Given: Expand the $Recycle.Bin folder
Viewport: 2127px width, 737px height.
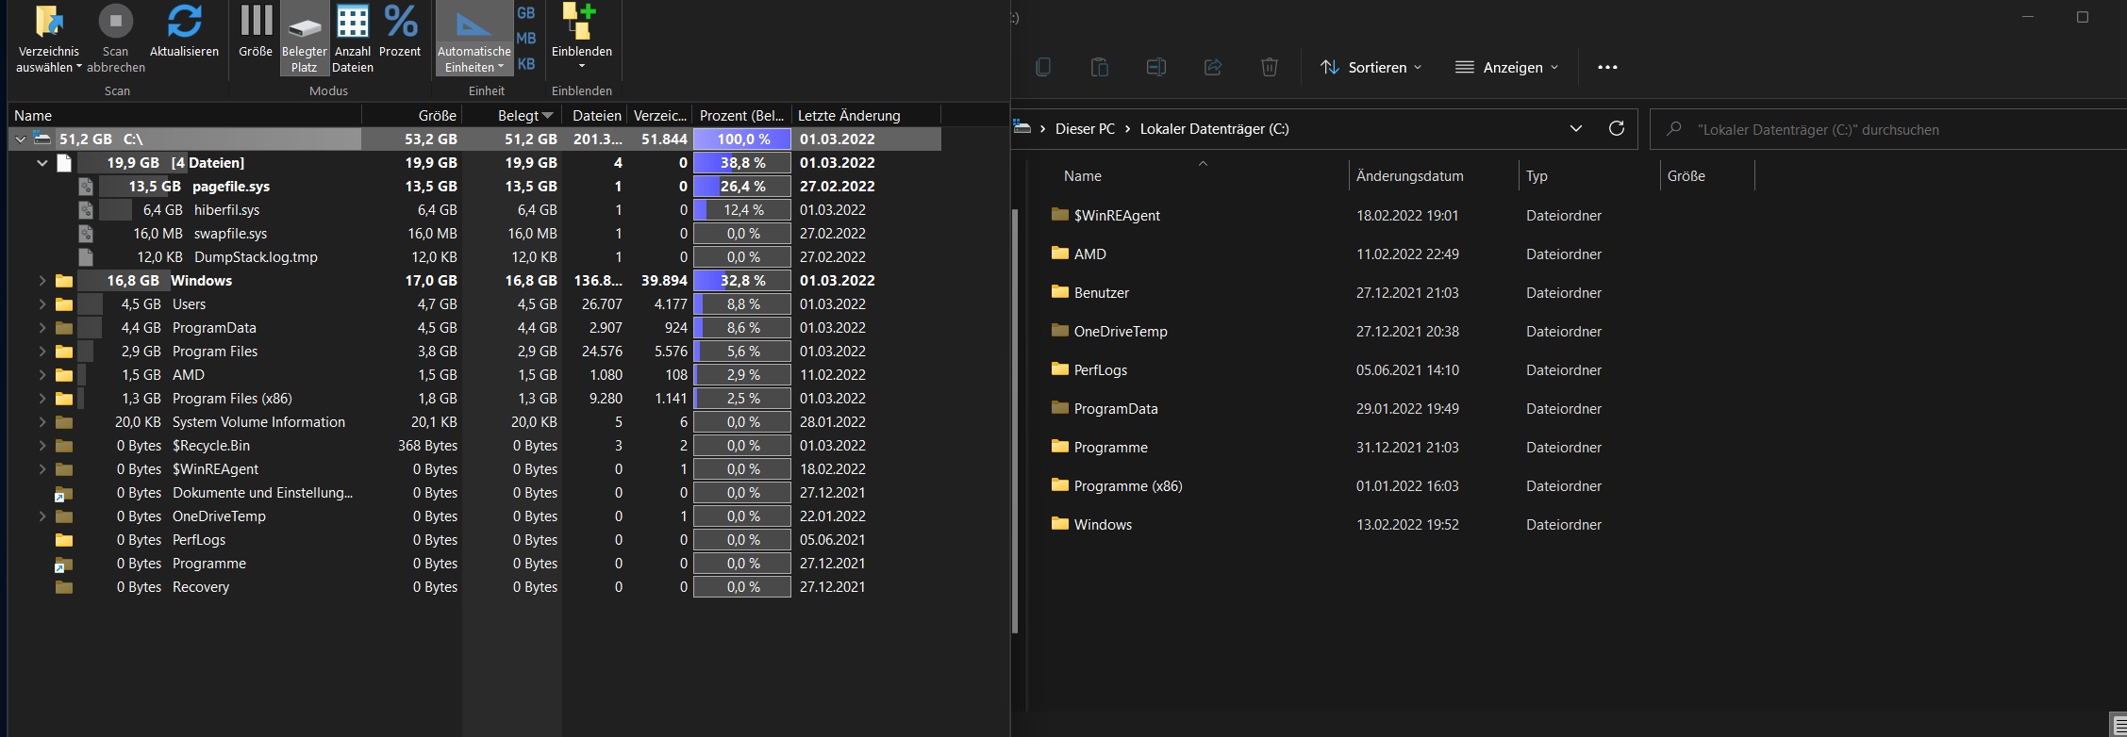Looking at the screenshot, I should (42, 446).
